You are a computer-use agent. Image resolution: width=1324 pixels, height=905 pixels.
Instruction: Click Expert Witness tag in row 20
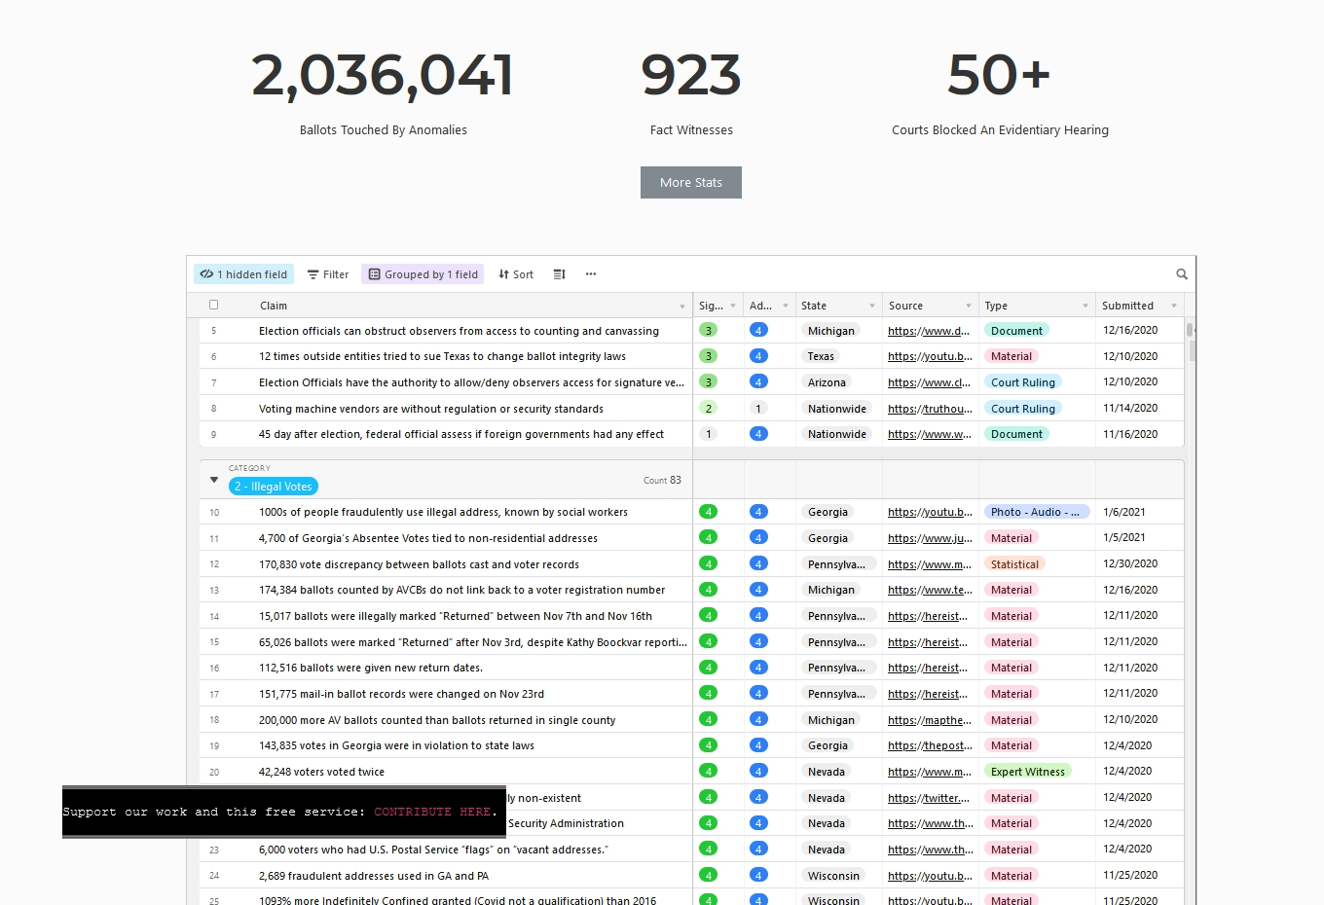[1028, 772]
